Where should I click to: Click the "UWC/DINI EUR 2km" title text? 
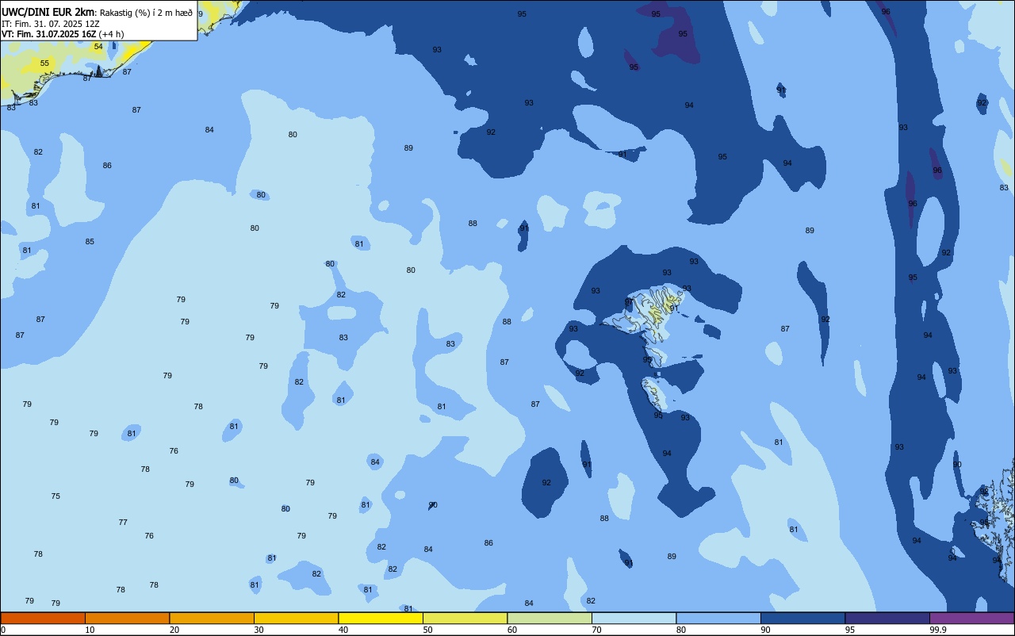pos(48,12)
